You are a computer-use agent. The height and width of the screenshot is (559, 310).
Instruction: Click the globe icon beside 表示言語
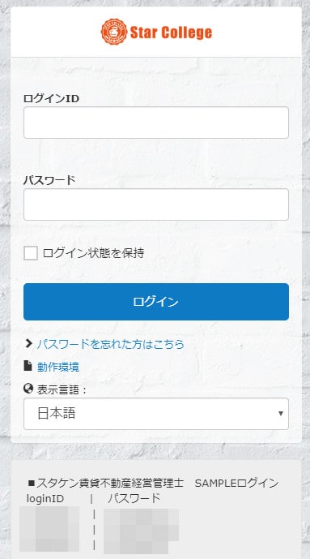tap(28, 389)
